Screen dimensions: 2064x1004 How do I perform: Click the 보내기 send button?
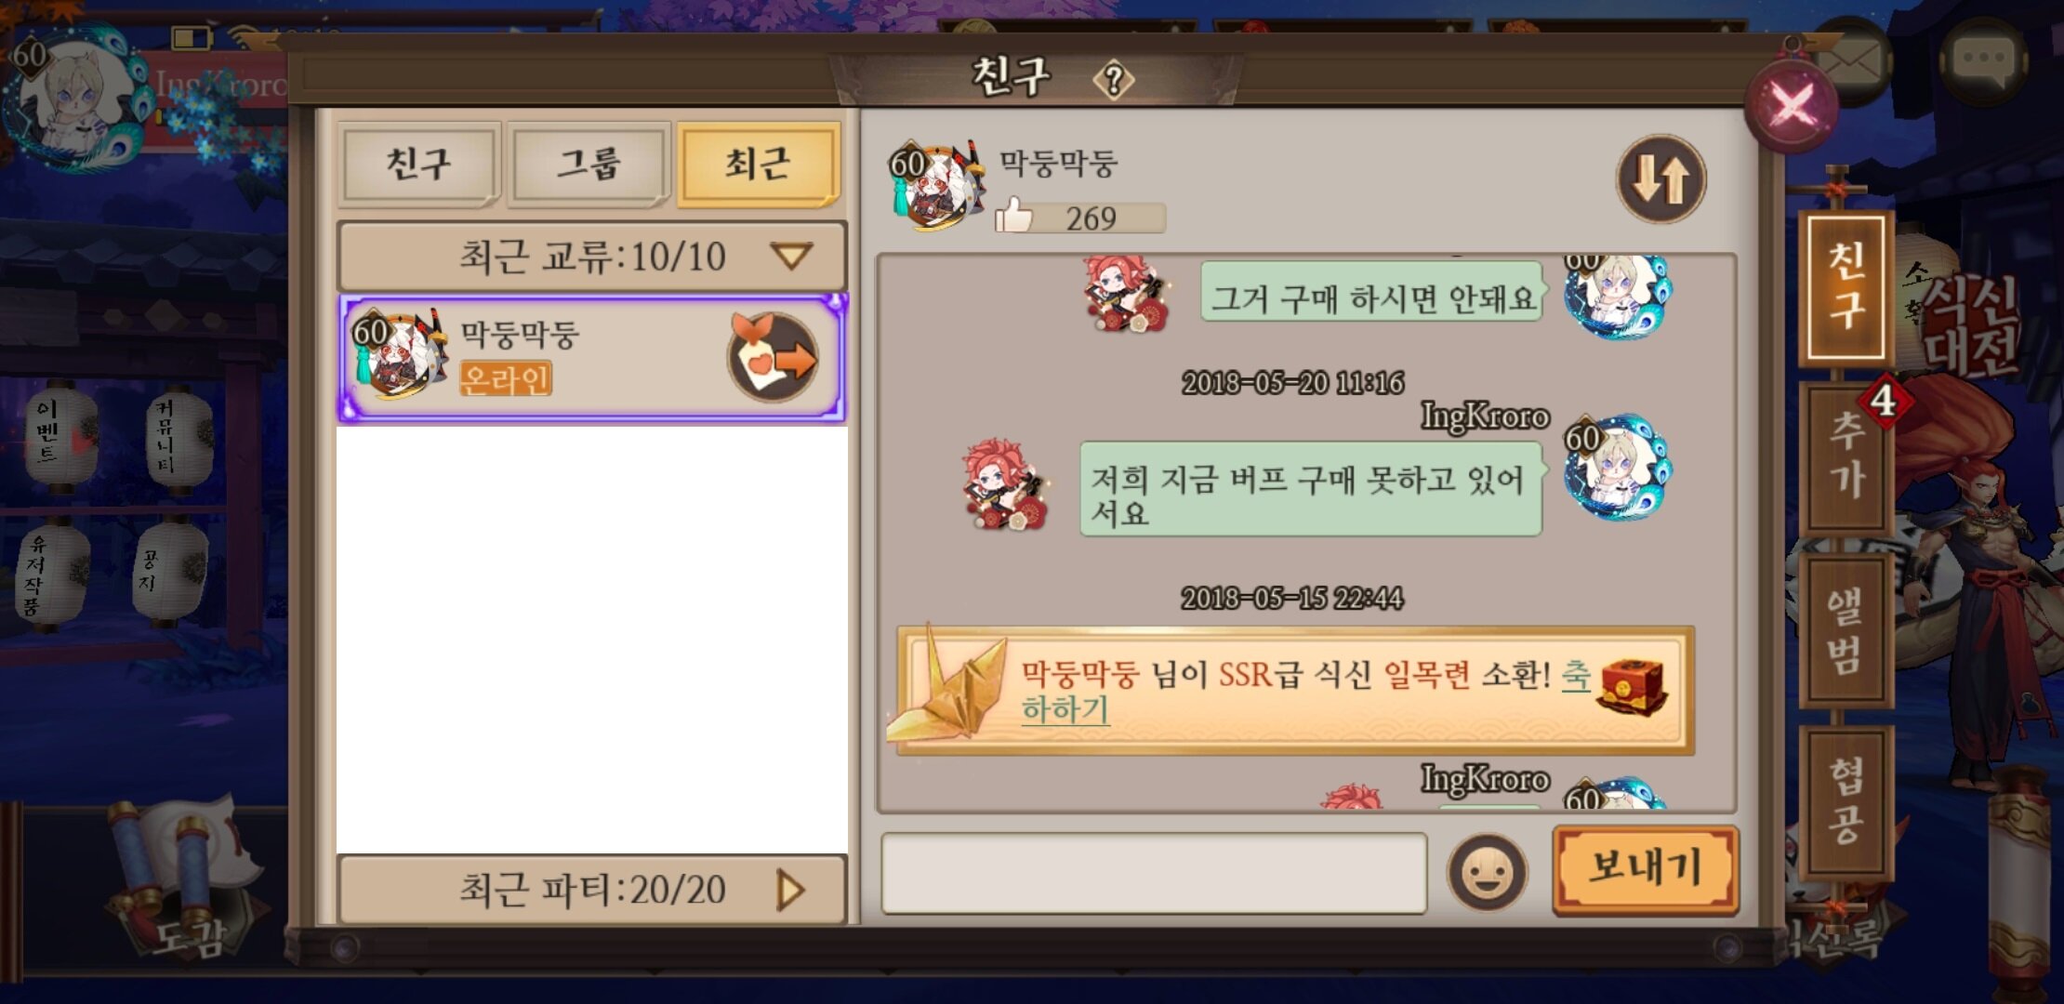click(x=1645, y=869)
